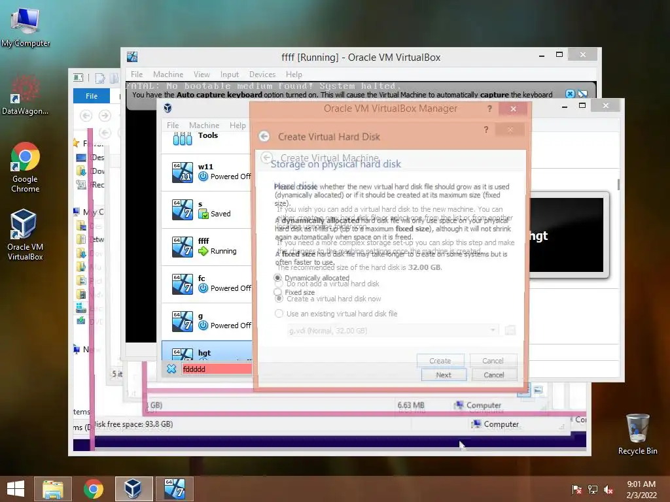Click the fddddd search input field

coord(217,369)
